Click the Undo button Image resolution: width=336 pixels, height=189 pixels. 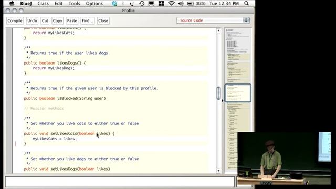click(x=32, y=21)
